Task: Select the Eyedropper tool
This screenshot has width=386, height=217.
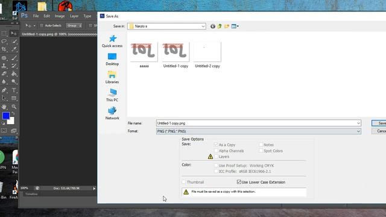Action: tap(14, 49)
